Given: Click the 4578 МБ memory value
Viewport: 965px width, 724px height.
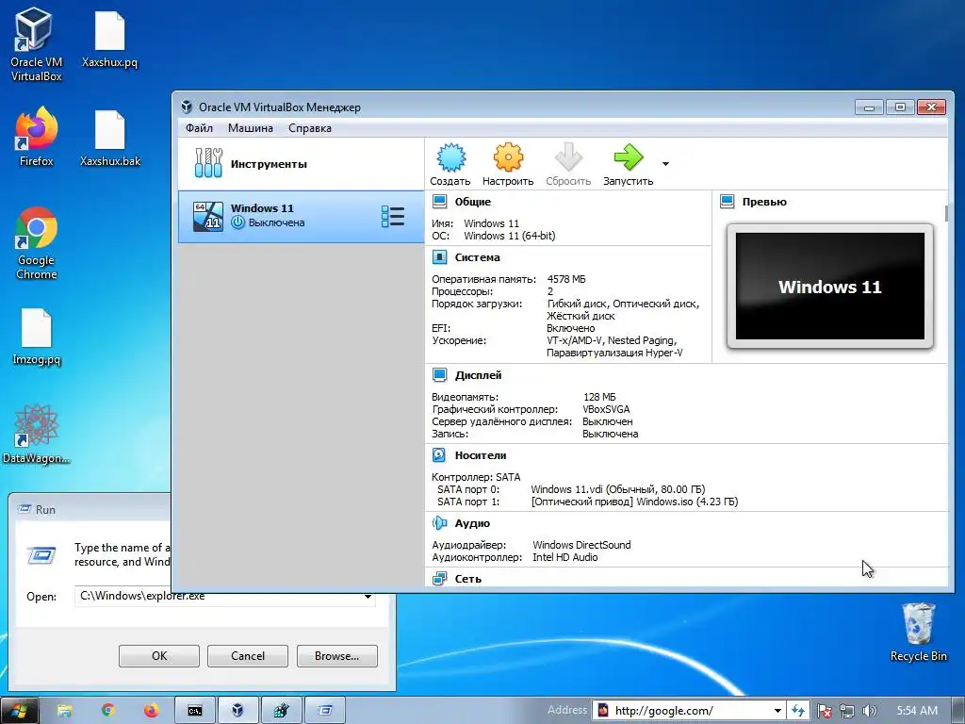Looking at the screenshot, I should point(566,279).
